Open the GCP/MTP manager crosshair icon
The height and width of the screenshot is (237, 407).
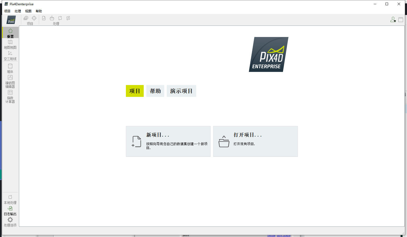click(x=34, y=18)
